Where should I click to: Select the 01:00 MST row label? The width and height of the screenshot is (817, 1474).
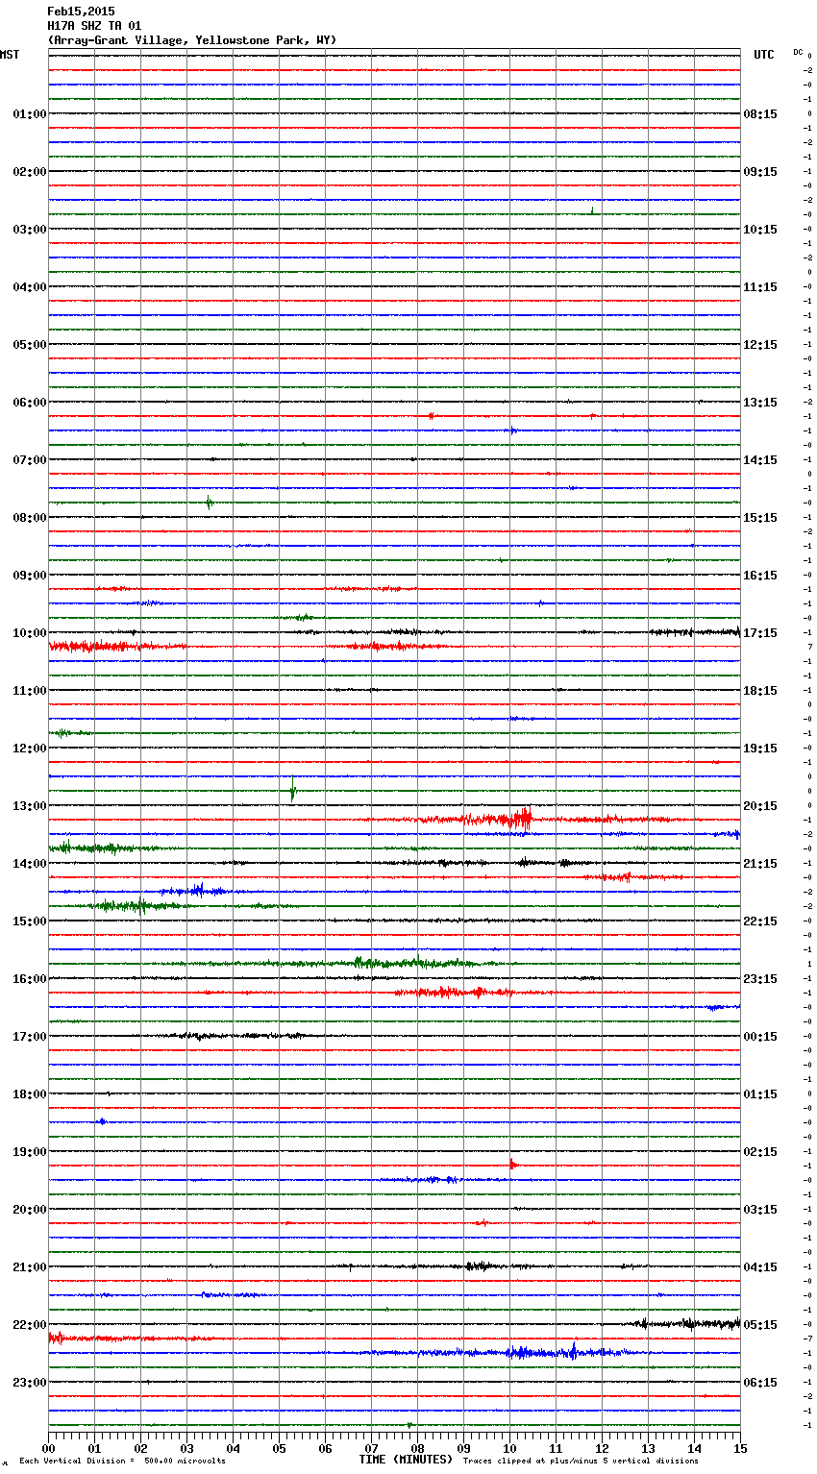pyautogui.click(x=30, y=114)
